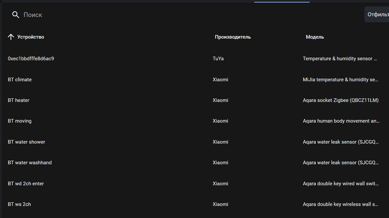Click Aqara double key wireless wall switch model
Image resolution: width=389 pixels, height=218 pixels.
point(340,204)
